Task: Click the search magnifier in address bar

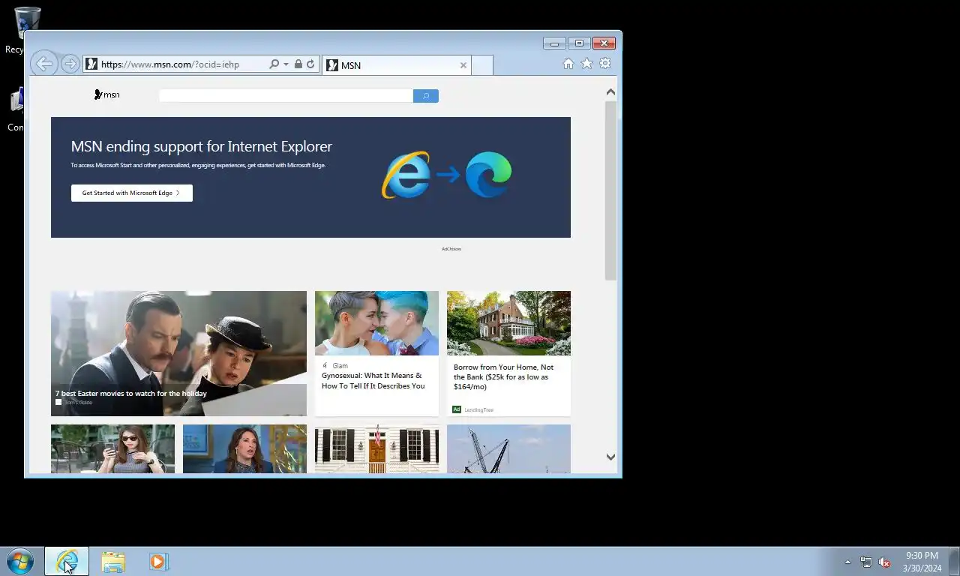Action: tap(274, 64)
